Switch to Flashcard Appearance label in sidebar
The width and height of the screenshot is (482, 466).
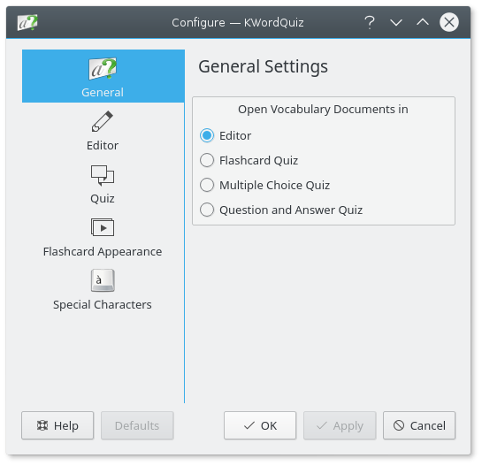point(103,251)
